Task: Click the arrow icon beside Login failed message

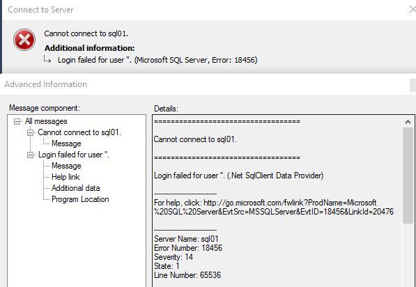Action: pyautogui.click(x=47, y=60)
